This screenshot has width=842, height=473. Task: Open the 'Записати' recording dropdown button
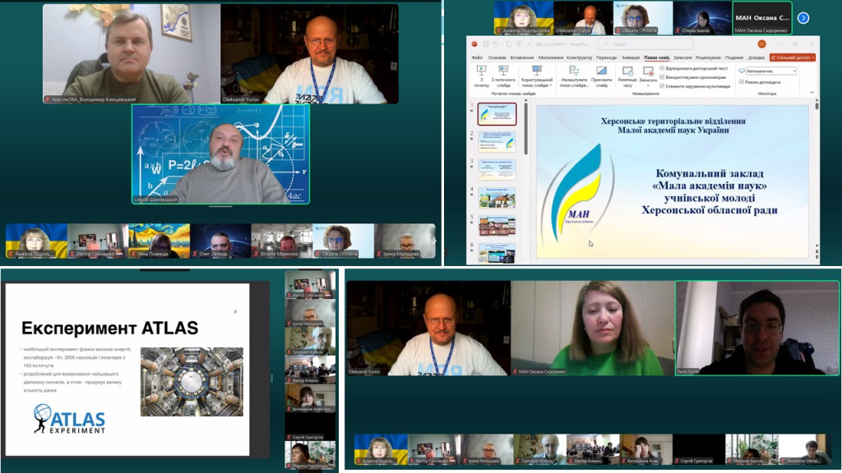[648, 76]
